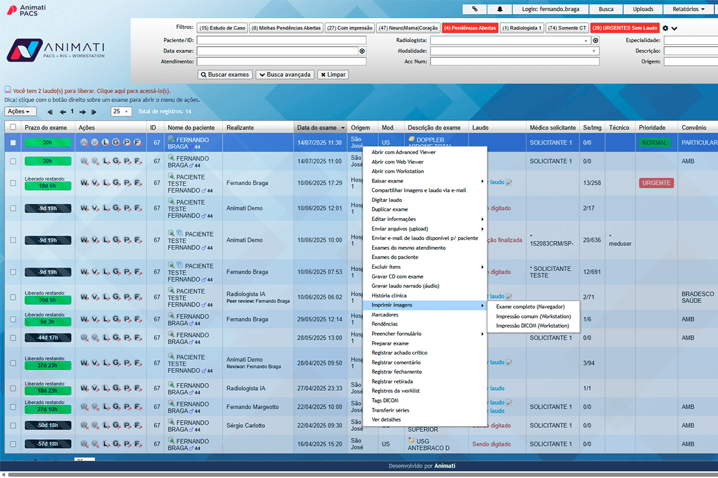Go to the previous results page
718x478 pixels.
tap(62, 112)
